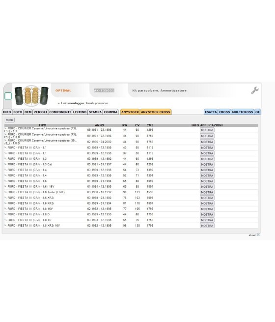
Task: Open the FOTO tab
Action: [18, 112]
